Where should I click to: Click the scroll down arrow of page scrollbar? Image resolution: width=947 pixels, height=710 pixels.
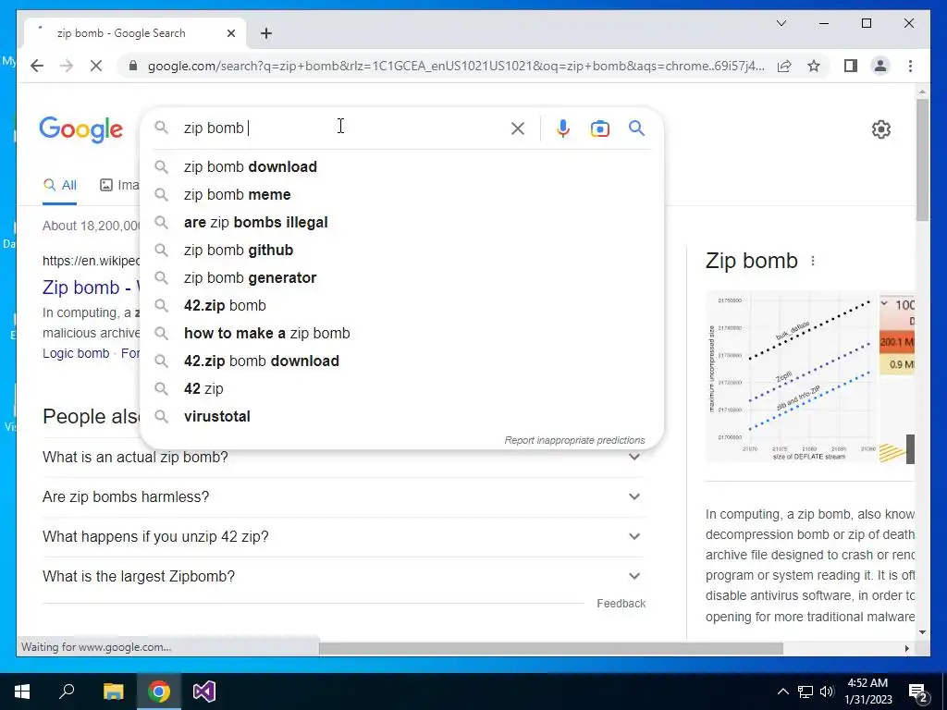coord(922,632)
